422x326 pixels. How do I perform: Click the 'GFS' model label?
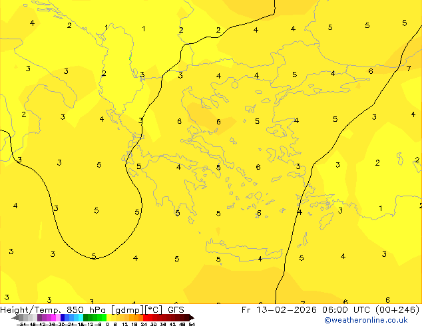pos(176,310)
